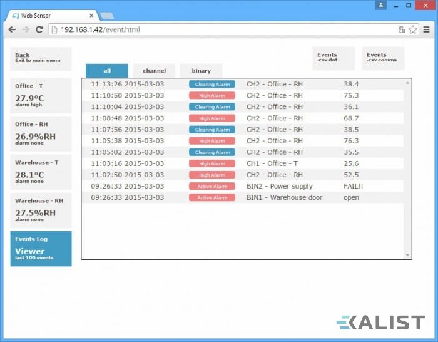Open the Chrome hamburger menu

(426, 29)
